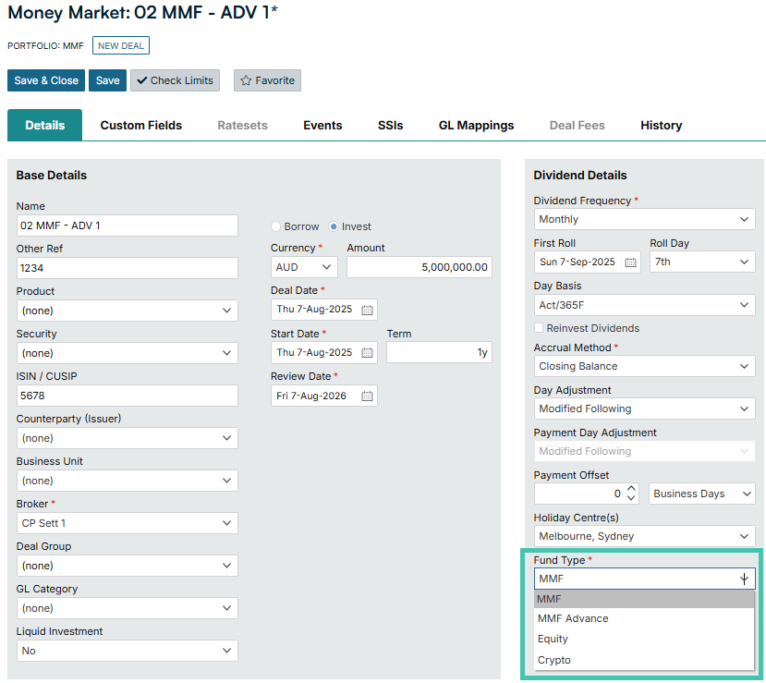This screenshot has width=766, height=683.
Task: Collapse the Fund Type dropdown field
Action: tap(644, 579)
